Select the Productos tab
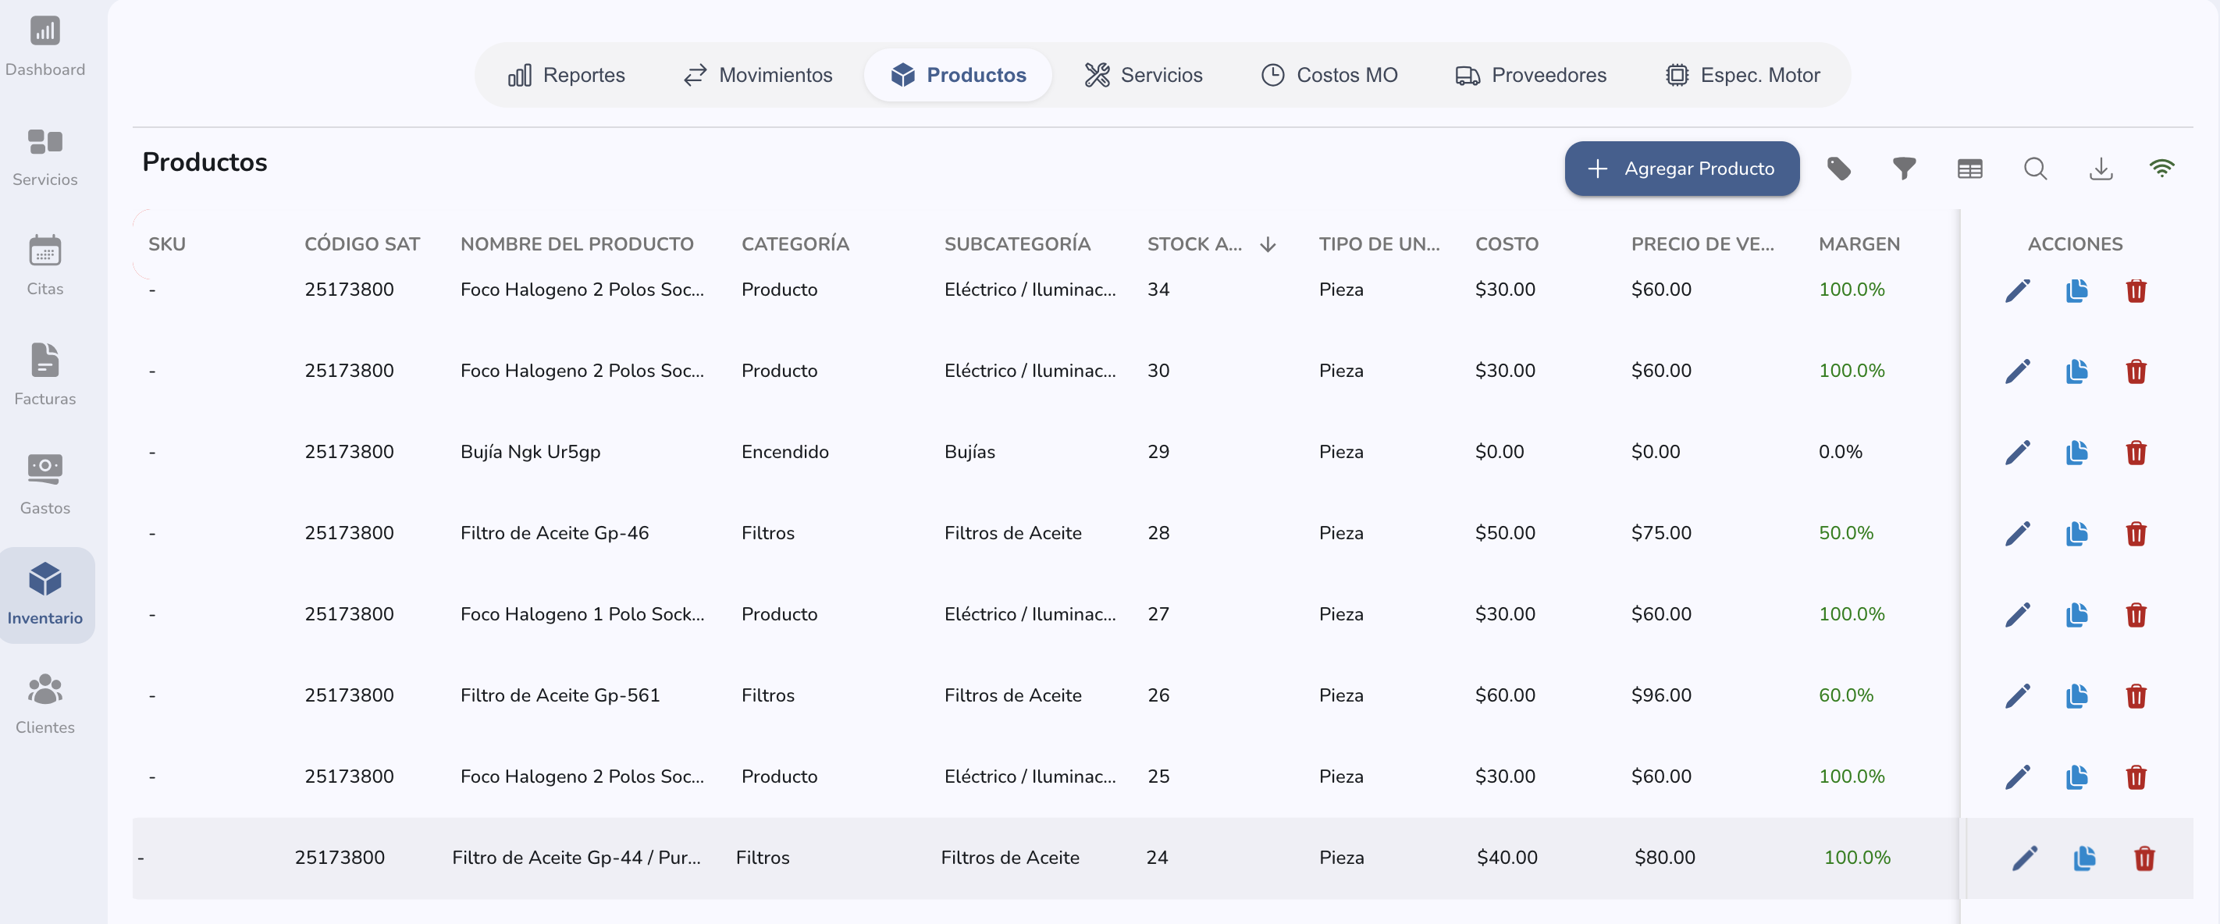The width and height of the screenshot is (2220, 924). (x=958, y=75)
